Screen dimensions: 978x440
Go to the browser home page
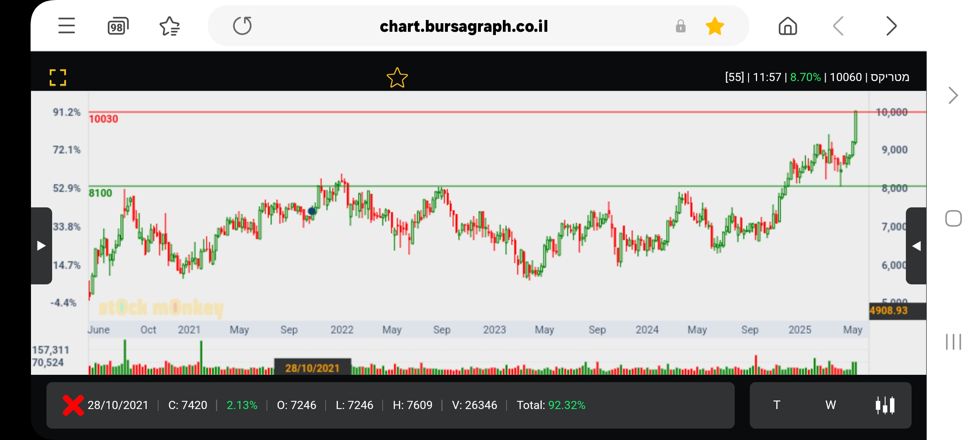tap(788, 26)
